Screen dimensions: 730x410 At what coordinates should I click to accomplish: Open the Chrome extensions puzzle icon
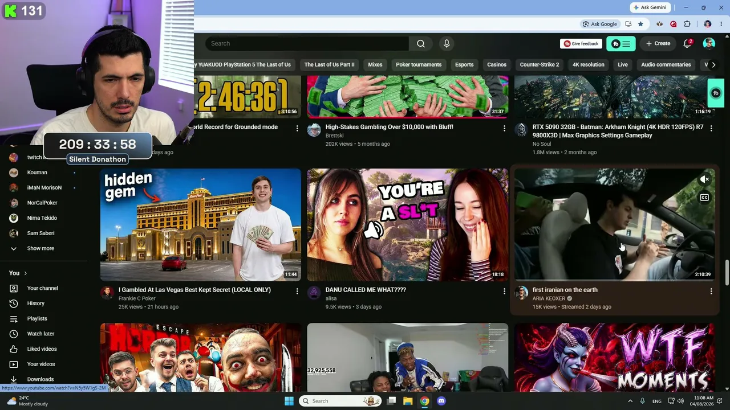pyautogui.click(x=687, y=24)
